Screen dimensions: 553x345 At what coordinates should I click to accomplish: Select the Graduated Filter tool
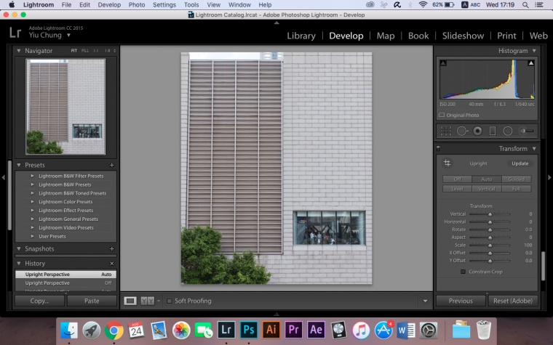[493, 131]
